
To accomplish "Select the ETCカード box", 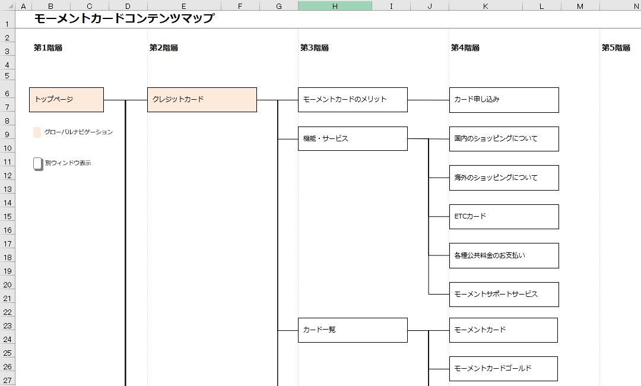I will click(x=503, y=216).
